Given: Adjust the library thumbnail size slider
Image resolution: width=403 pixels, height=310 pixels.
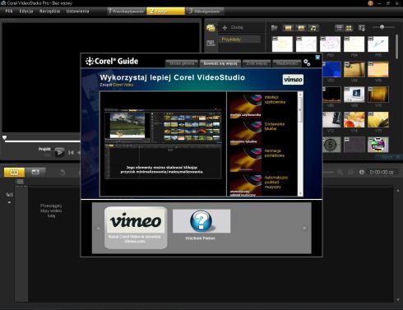Looking at the screenshot, I should tap(383, 27).
